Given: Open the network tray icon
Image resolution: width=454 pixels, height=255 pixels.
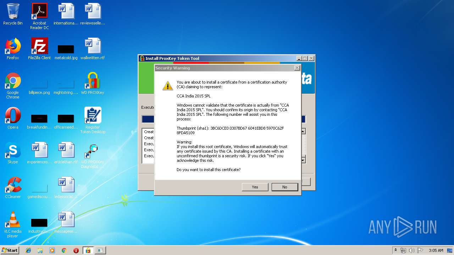Looking at the screenshot, I should (x=403, y=250).
